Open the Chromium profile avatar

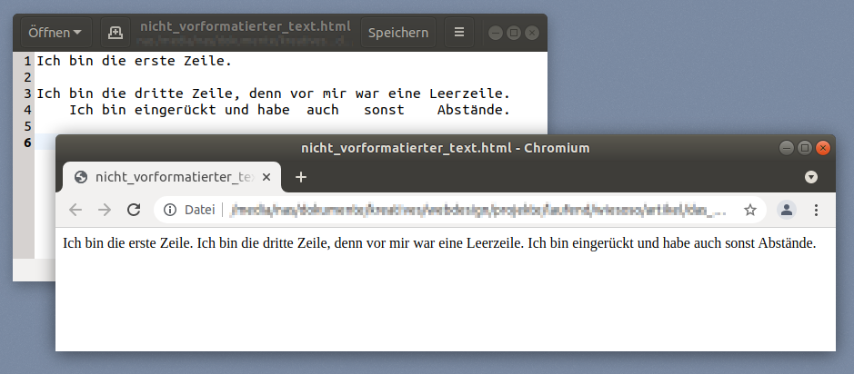pos(787,210)
